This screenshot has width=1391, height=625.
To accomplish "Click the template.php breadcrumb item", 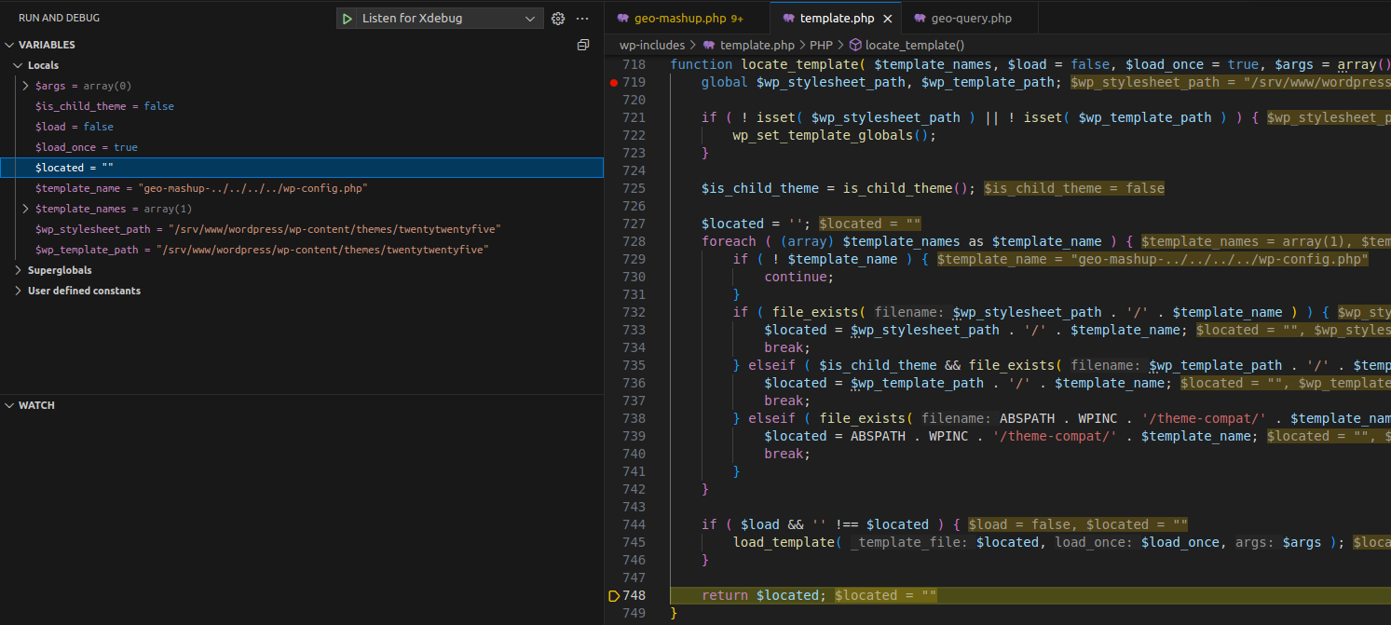I will (757, 45).
